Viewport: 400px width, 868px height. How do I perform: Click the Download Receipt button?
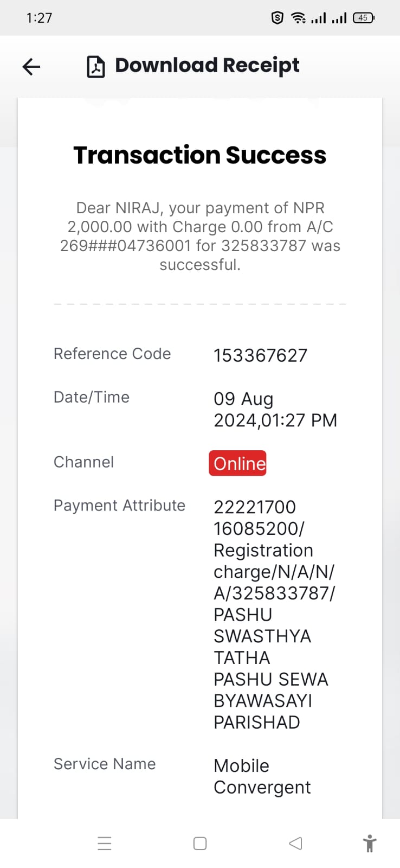(193, 66)
